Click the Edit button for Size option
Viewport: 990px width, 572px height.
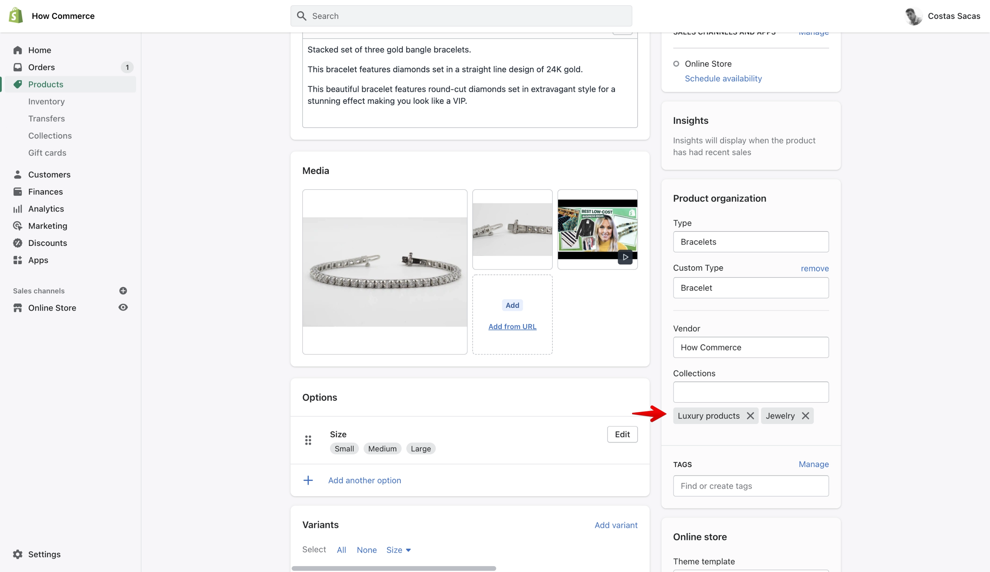[622, 434]
